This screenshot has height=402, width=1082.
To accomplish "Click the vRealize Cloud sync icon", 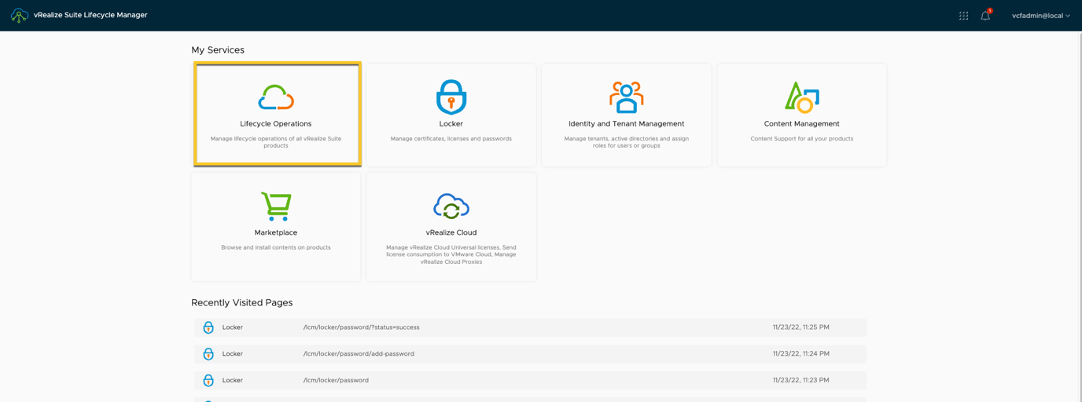I will (451, 206).
